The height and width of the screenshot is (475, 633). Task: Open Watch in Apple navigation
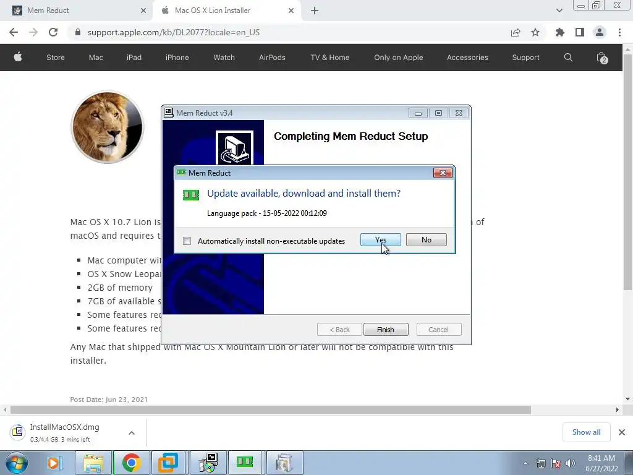(x=224, y=58)
